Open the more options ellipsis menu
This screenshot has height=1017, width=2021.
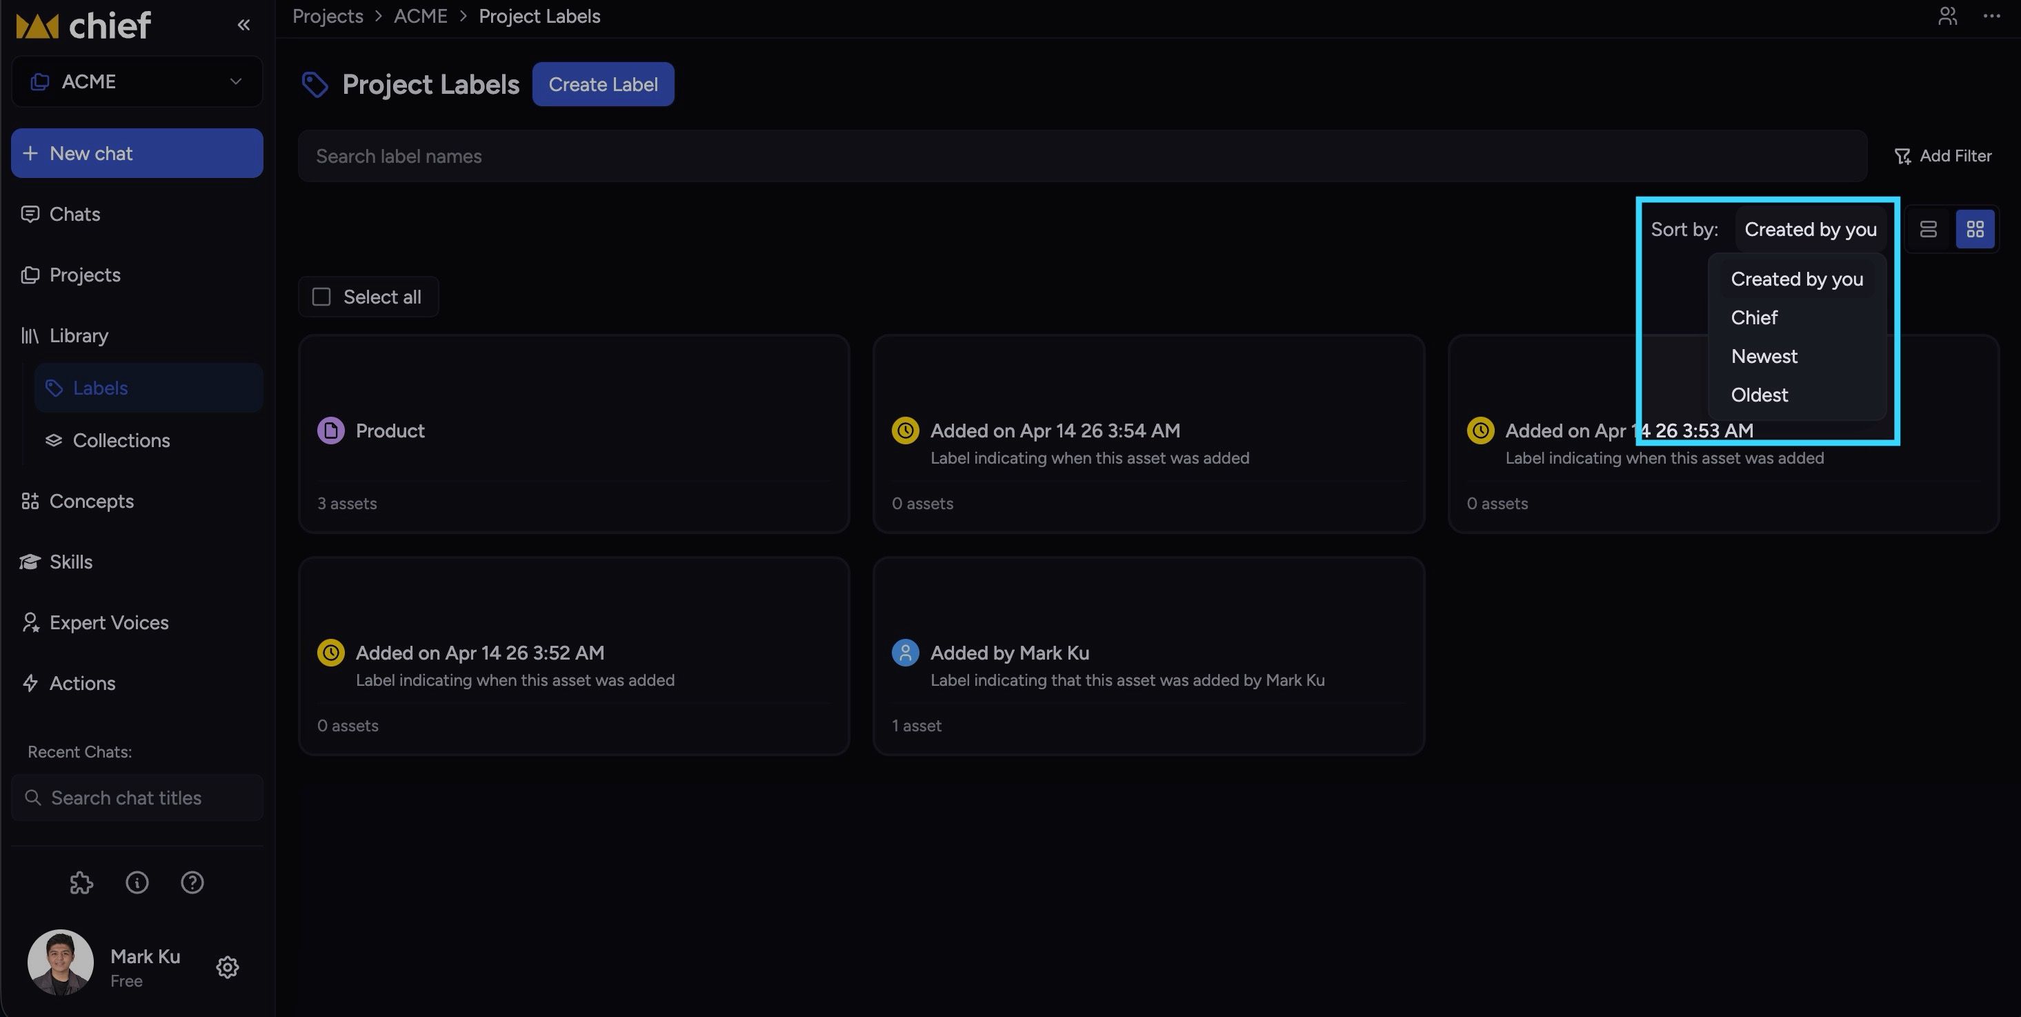(x=1991, y=16)
